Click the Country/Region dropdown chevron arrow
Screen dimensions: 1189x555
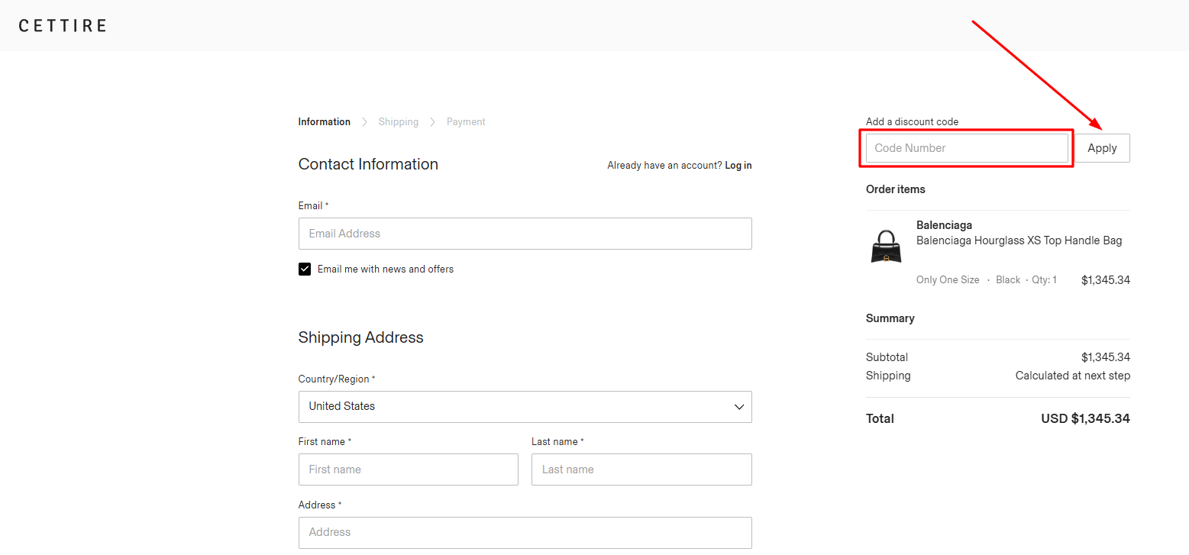tap(738, 407)
